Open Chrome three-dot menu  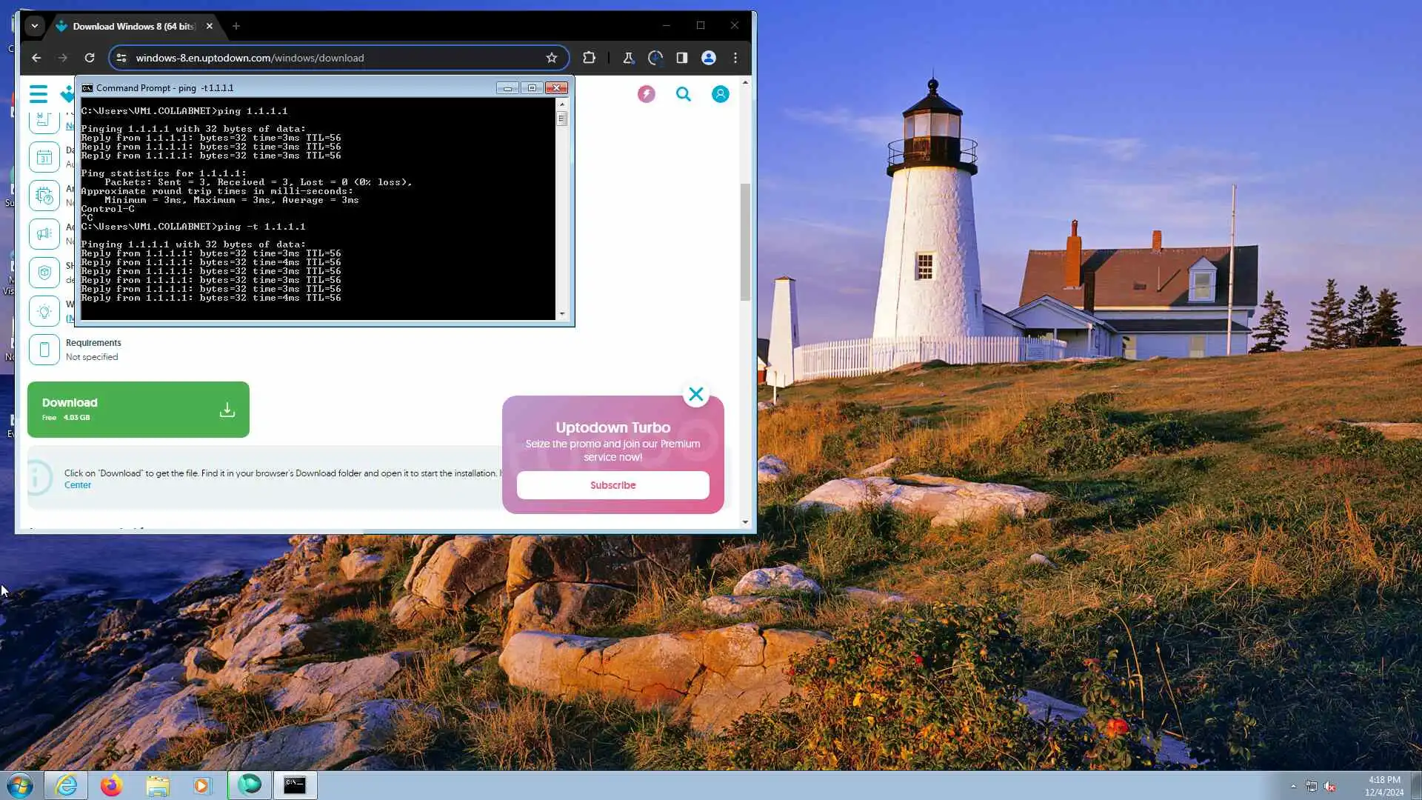[x=735, y=58]
